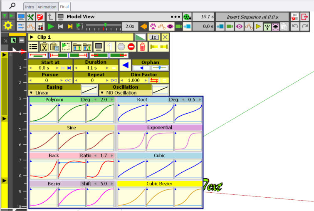Screen dimensions: 314x211
Task: Click the yellow gear settings icon
Action: click(x=7, y=26)
